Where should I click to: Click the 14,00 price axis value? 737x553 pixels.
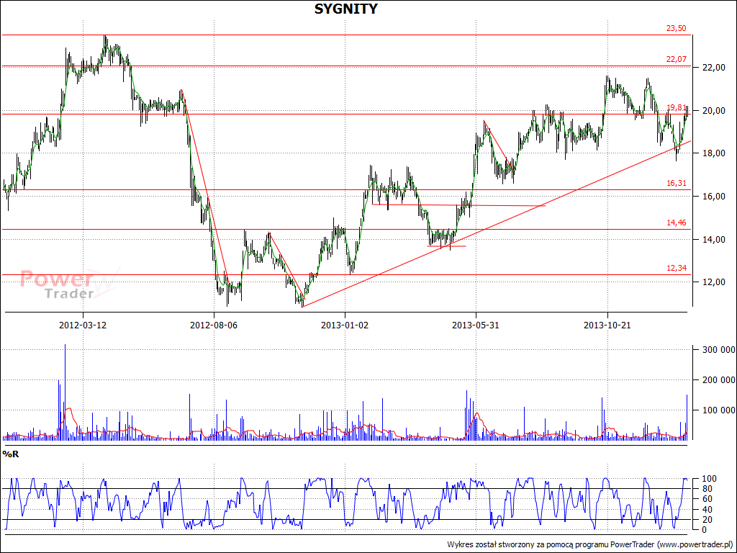point(714,239)
